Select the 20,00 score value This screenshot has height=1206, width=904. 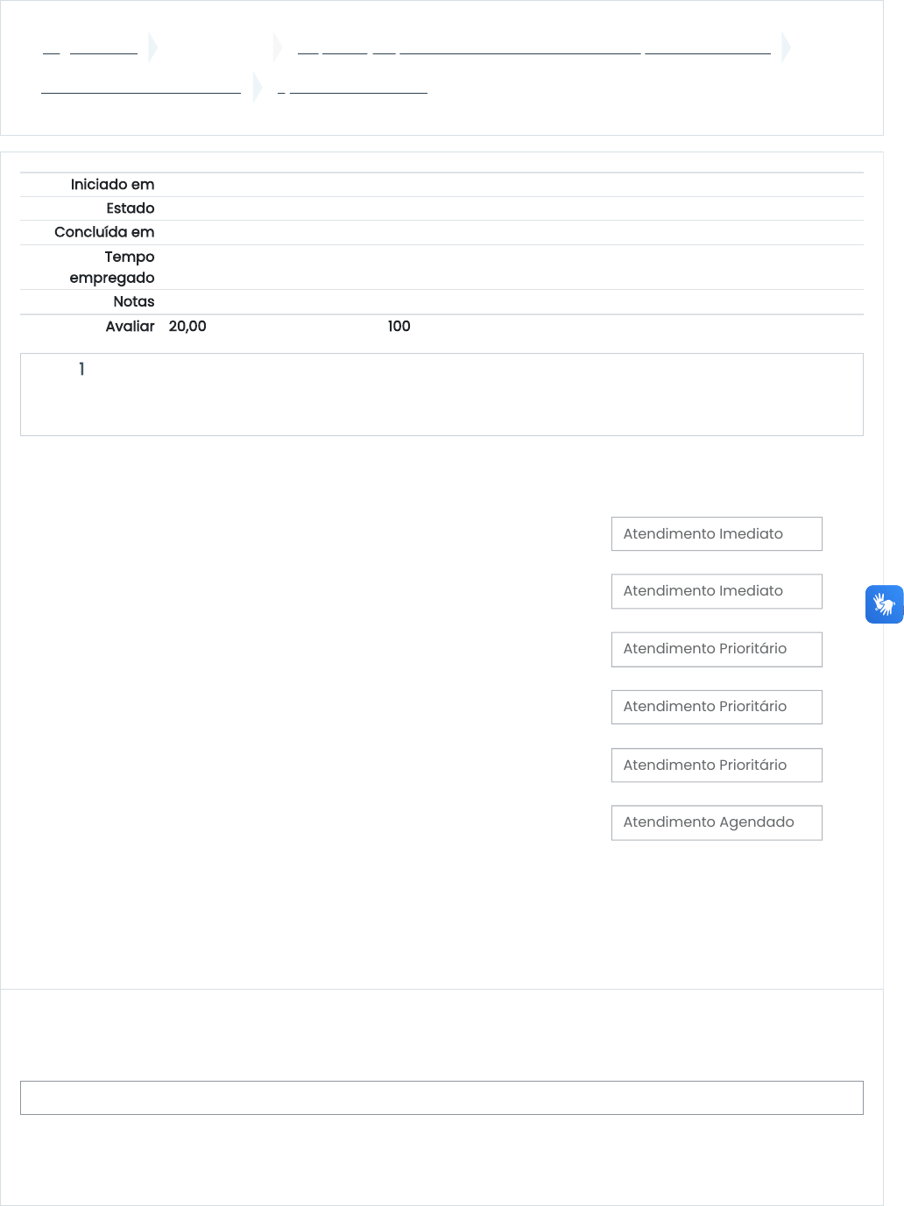[187, 327]
